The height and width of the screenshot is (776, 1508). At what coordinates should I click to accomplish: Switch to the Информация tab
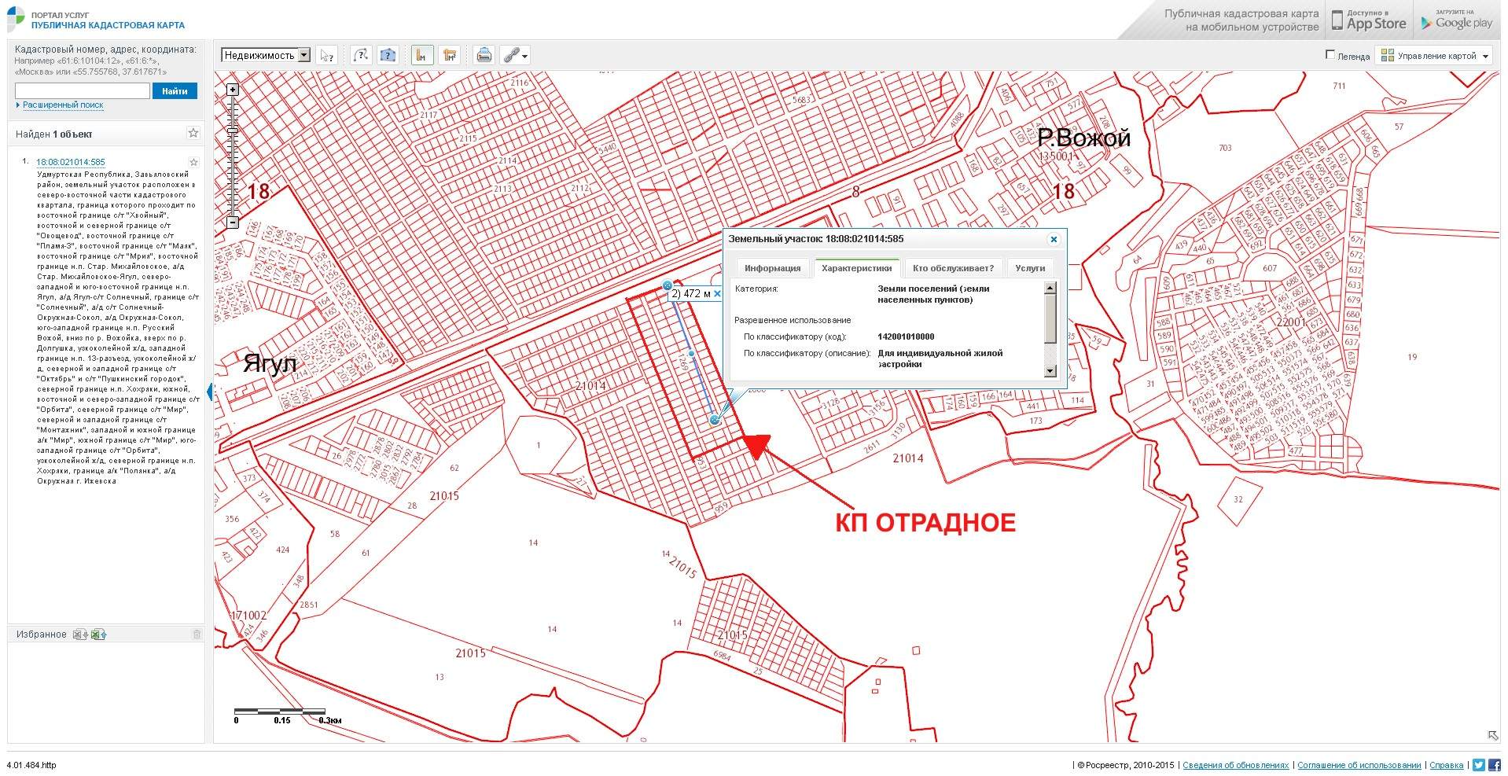pos(772,268)
